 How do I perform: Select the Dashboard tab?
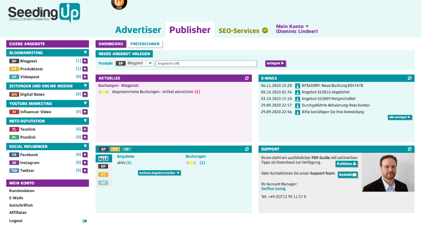[111, 44]
